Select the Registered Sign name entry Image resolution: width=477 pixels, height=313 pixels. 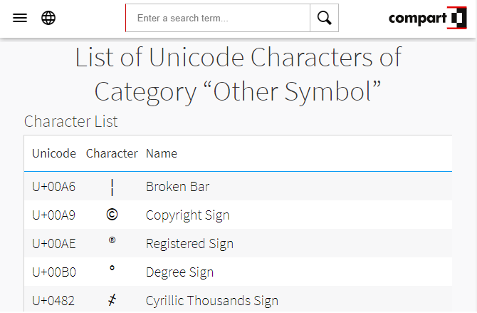point(189,244)
